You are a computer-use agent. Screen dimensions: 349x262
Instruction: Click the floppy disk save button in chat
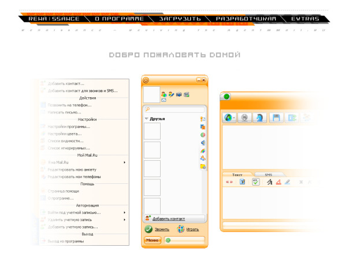(x=276, y=117)
